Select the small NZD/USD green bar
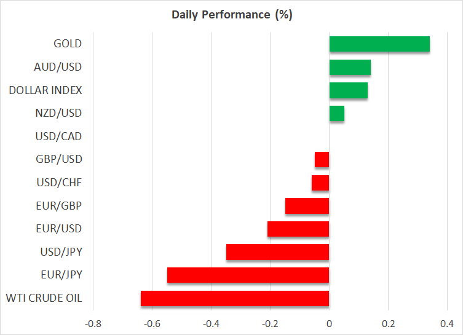 [x=337, y=114]
